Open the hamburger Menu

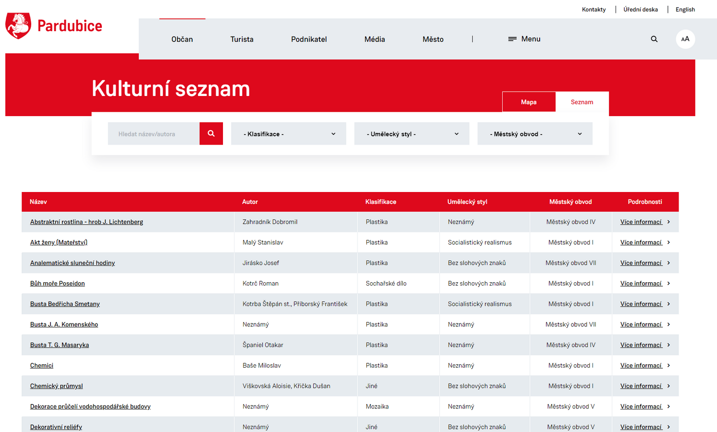pos(524,39)
